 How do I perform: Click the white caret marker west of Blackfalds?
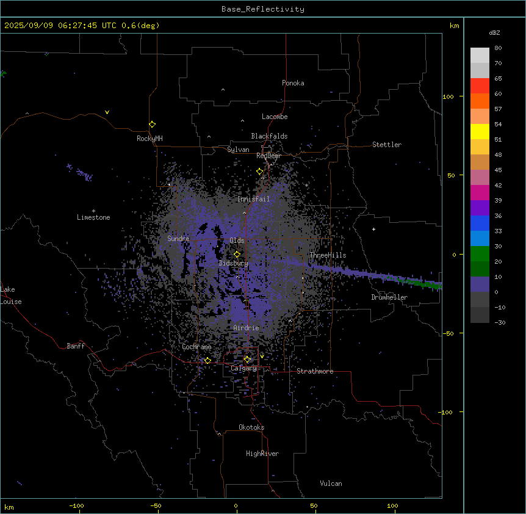(x=209, y=137)
